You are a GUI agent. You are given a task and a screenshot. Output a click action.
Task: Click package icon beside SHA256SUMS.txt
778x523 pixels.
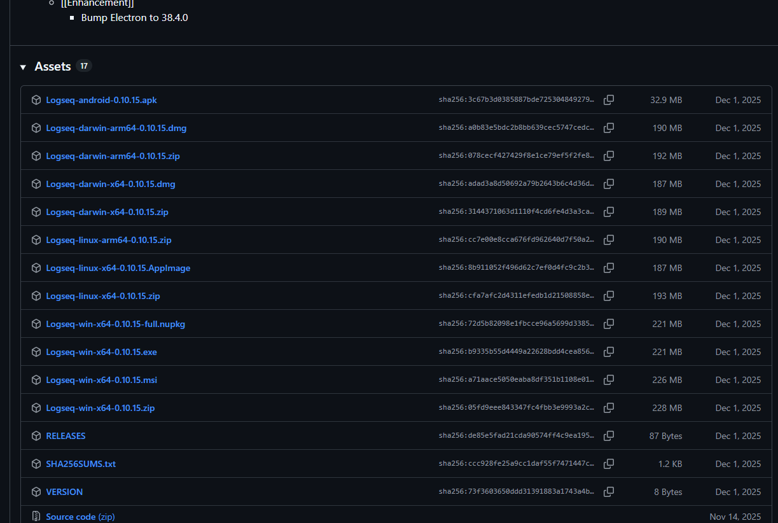tap(36, 464)
